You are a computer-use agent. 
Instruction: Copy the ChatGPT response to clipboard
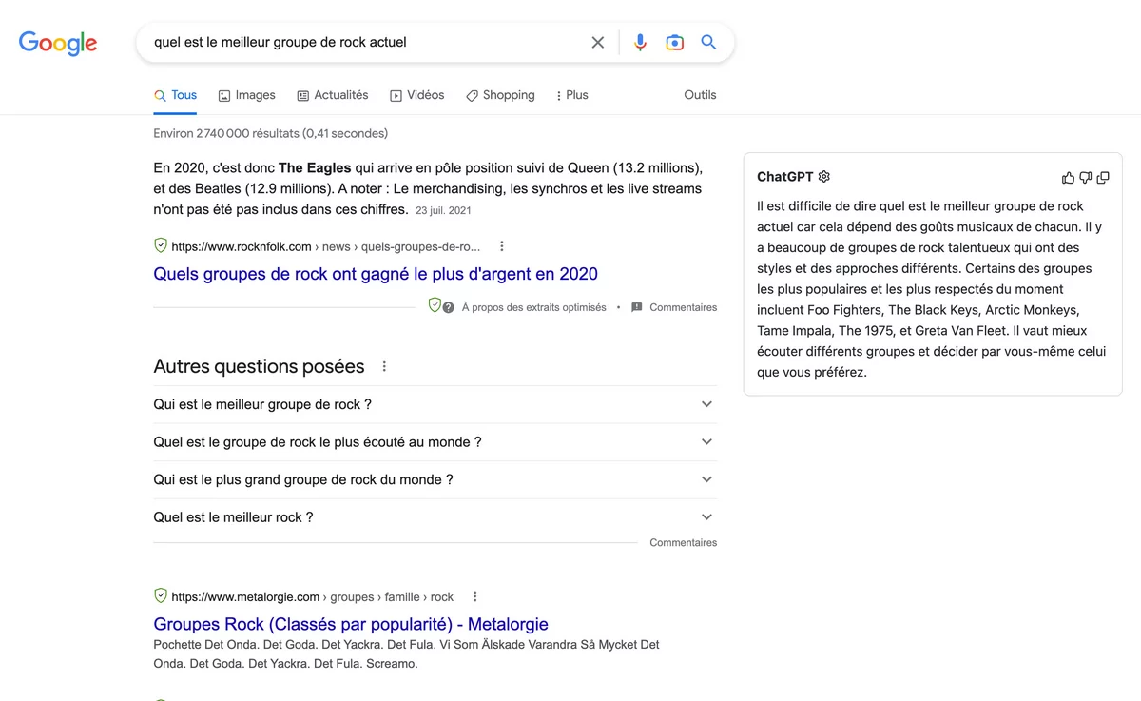pyautogui.click(x=1103, y=178)
